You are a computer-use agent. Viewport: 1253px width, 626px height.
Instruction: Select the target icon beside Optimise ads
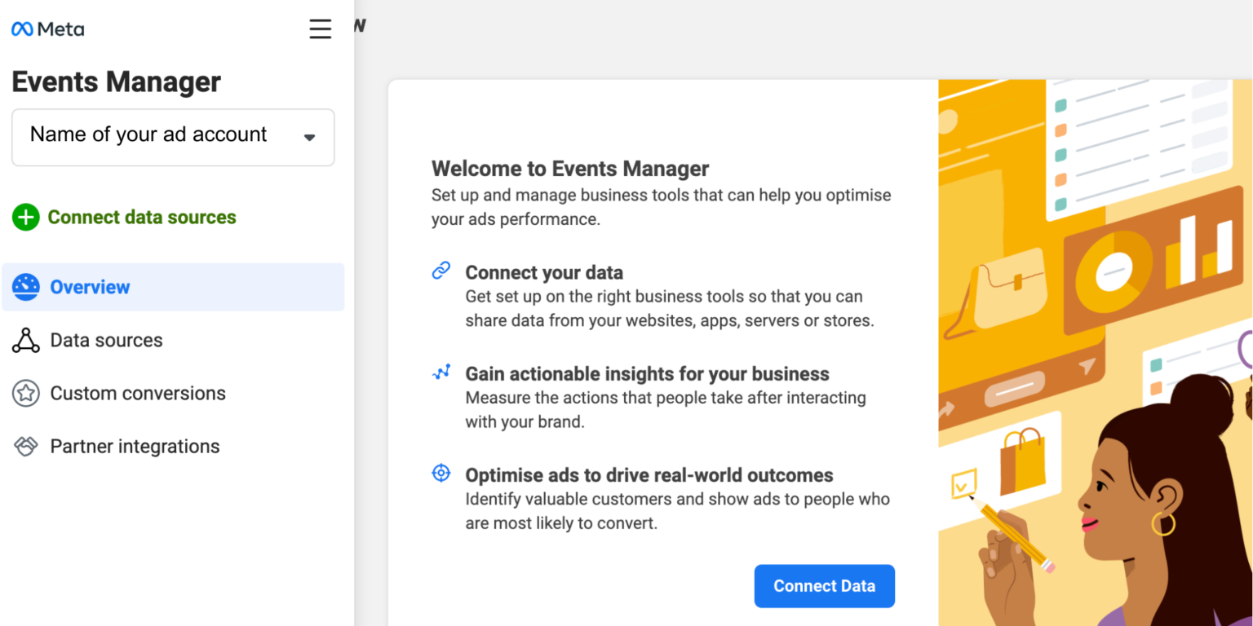441,472
